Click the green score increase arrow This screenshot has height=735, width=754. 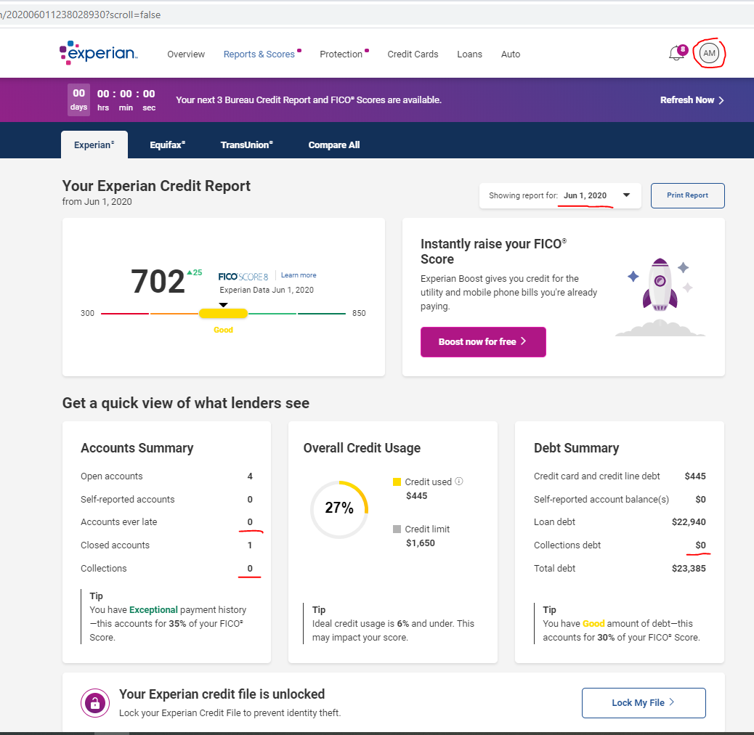(x=190, y=272)
